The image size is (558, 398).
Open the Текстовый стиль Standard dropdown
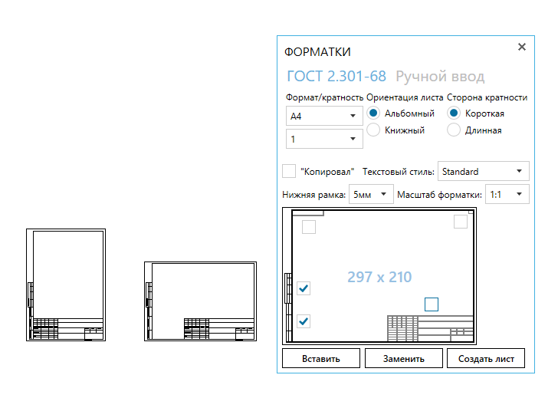point(483,172)
